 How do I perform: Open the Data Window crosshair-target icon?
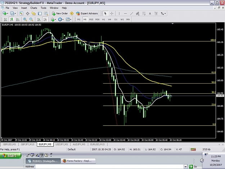pyautogui.click(x=28, y=13)
